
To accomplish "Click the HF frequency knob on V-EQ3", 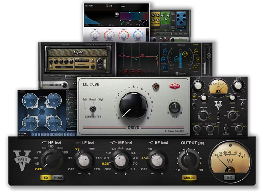I will tap(157, 161).
